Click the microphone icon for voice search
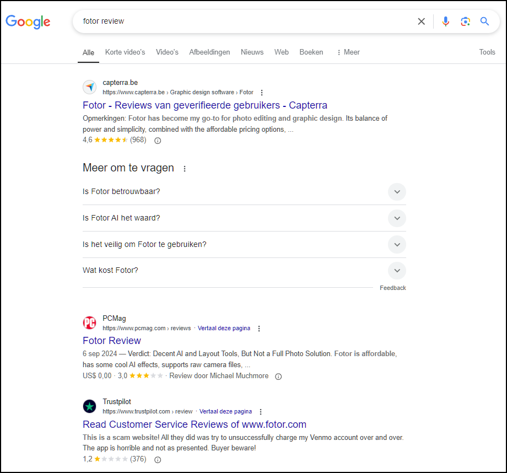Screen dimensions: 507x473 (445, 21)
